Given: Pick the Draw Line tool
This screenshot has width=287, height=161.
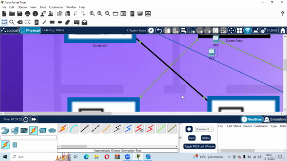Looking at the screenshot, I should pos(44,22).
